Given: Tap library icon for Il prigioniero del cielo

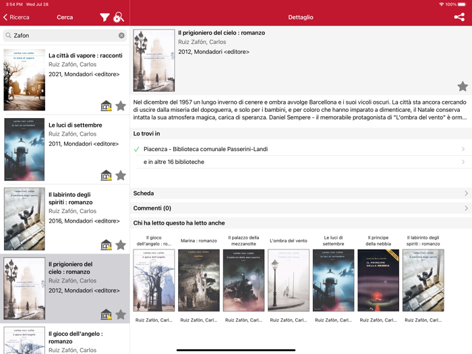Looking at the screenshot, I should point(106,314).
